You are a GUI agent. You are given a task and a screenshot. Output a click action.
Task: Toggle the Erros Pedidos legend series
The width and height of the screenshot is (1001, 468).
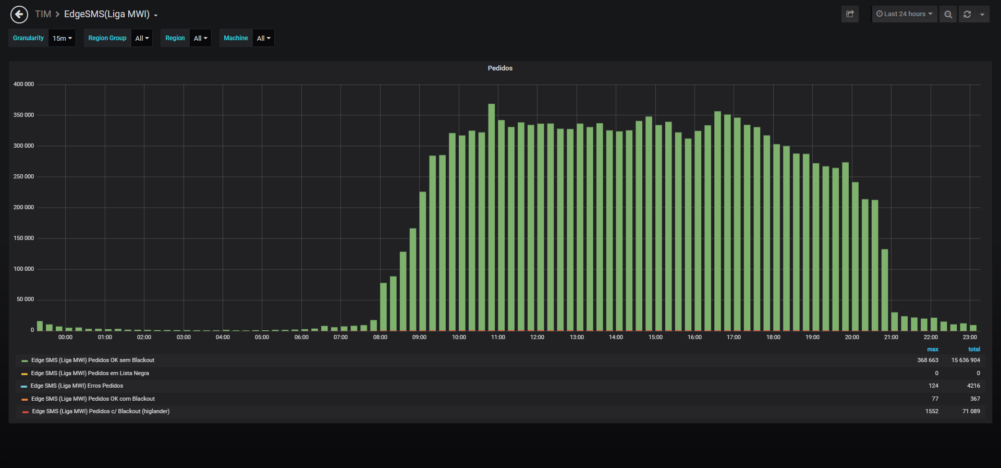point(77,386)
